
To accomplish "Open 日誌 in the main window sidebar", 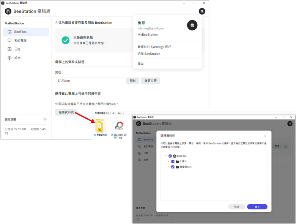I will [26, 49].
